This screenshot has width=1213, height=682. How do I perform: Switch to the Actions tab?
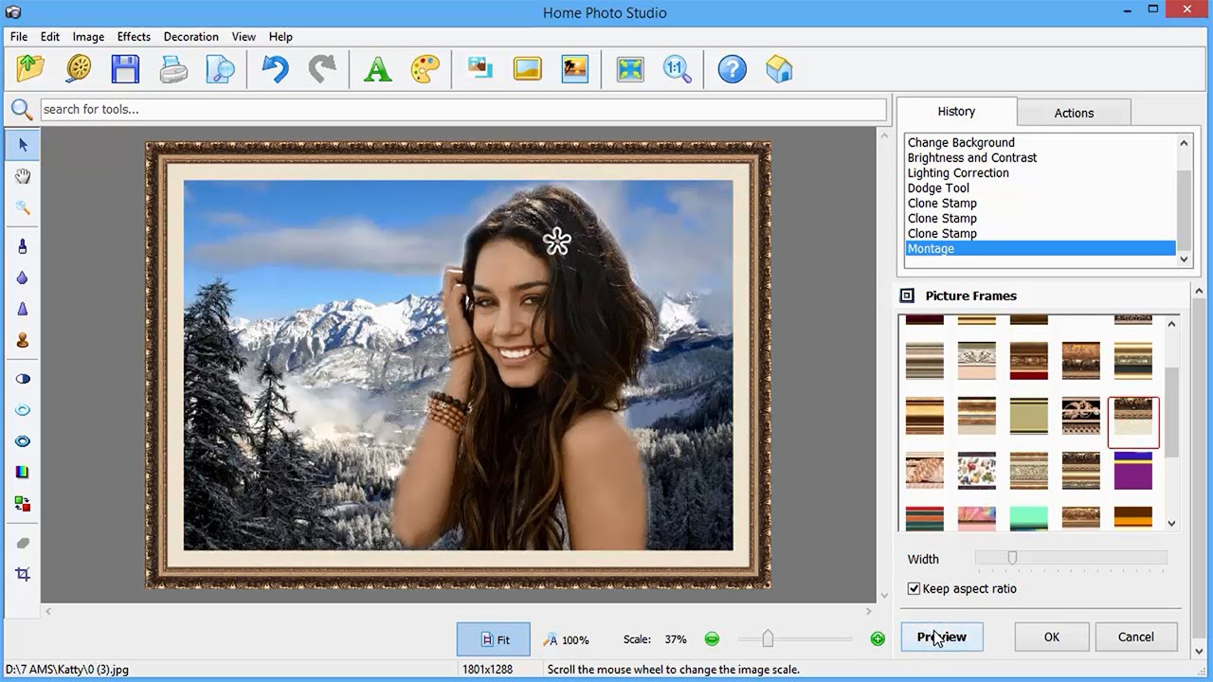(1074, 113)
